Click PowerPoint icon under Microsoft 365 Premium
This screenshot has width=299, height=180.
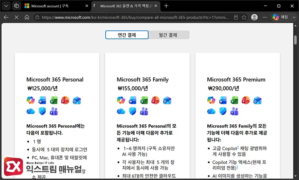246,100
